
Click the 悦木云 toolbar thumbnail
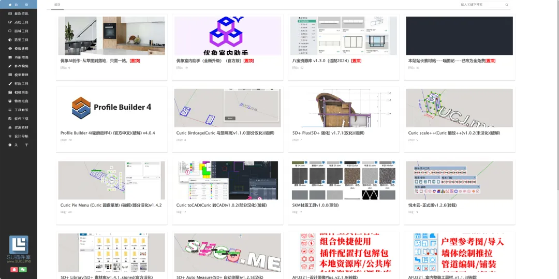coord(459,180)
